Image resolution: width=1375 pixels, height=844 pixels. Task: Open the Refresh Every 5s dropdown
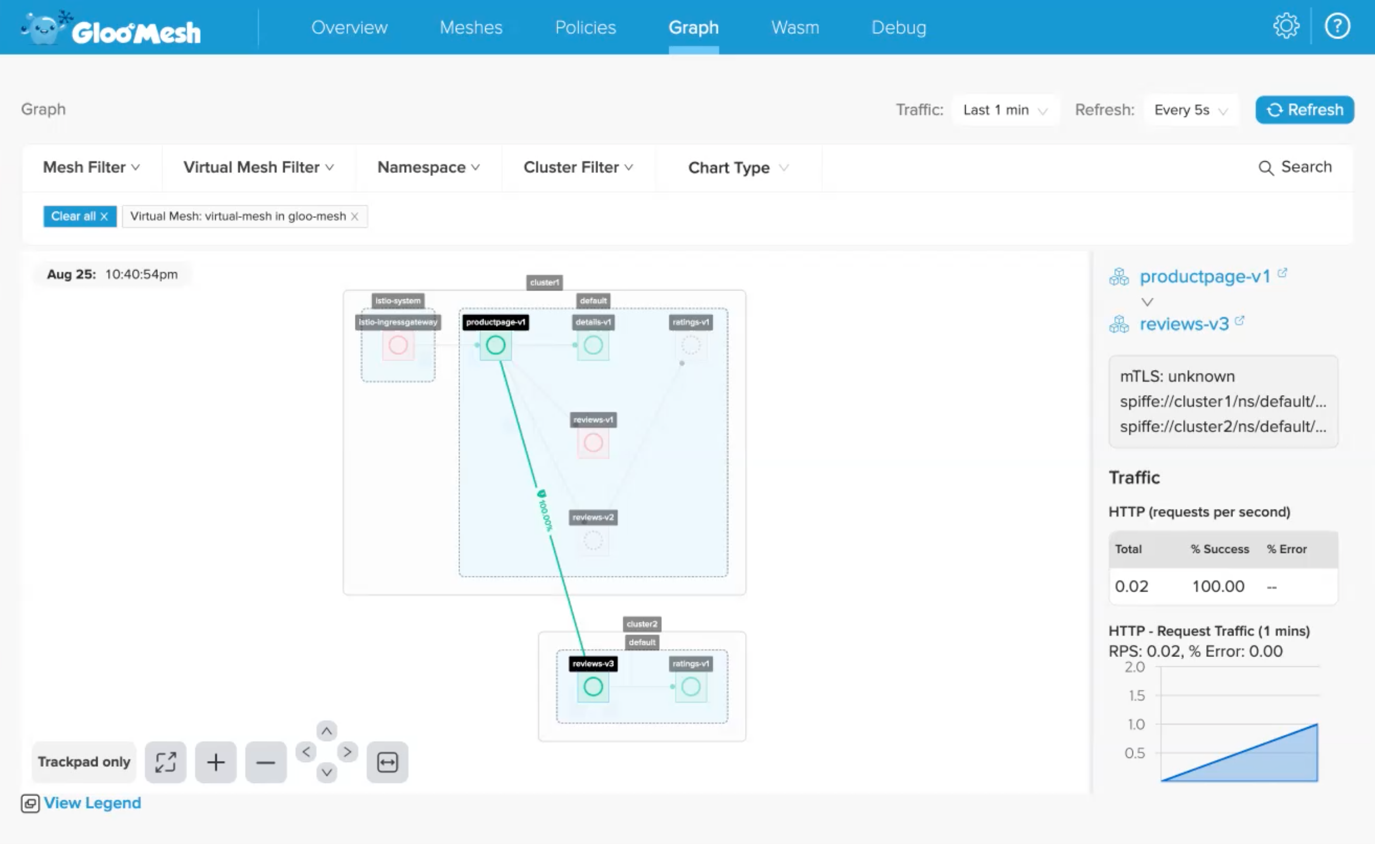pos(1190,110)
